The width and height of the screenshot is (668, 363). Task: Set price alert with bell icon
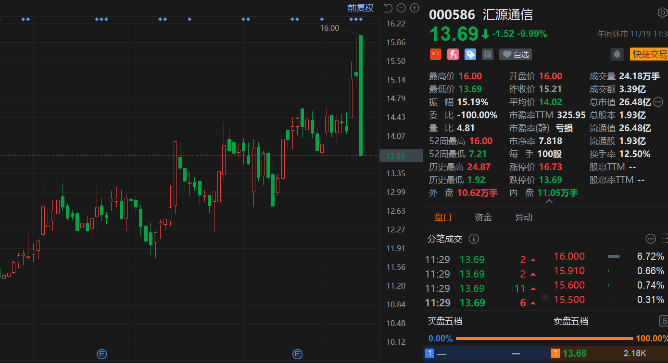click(617, 54)
